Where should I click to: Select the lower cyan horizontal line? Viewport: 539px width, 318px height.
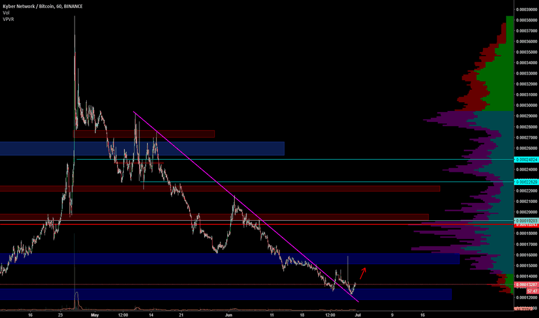pos(327,182)
